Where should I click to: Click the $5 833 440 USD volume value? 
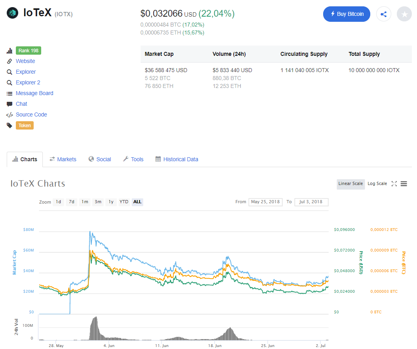[x=232, y=70]
